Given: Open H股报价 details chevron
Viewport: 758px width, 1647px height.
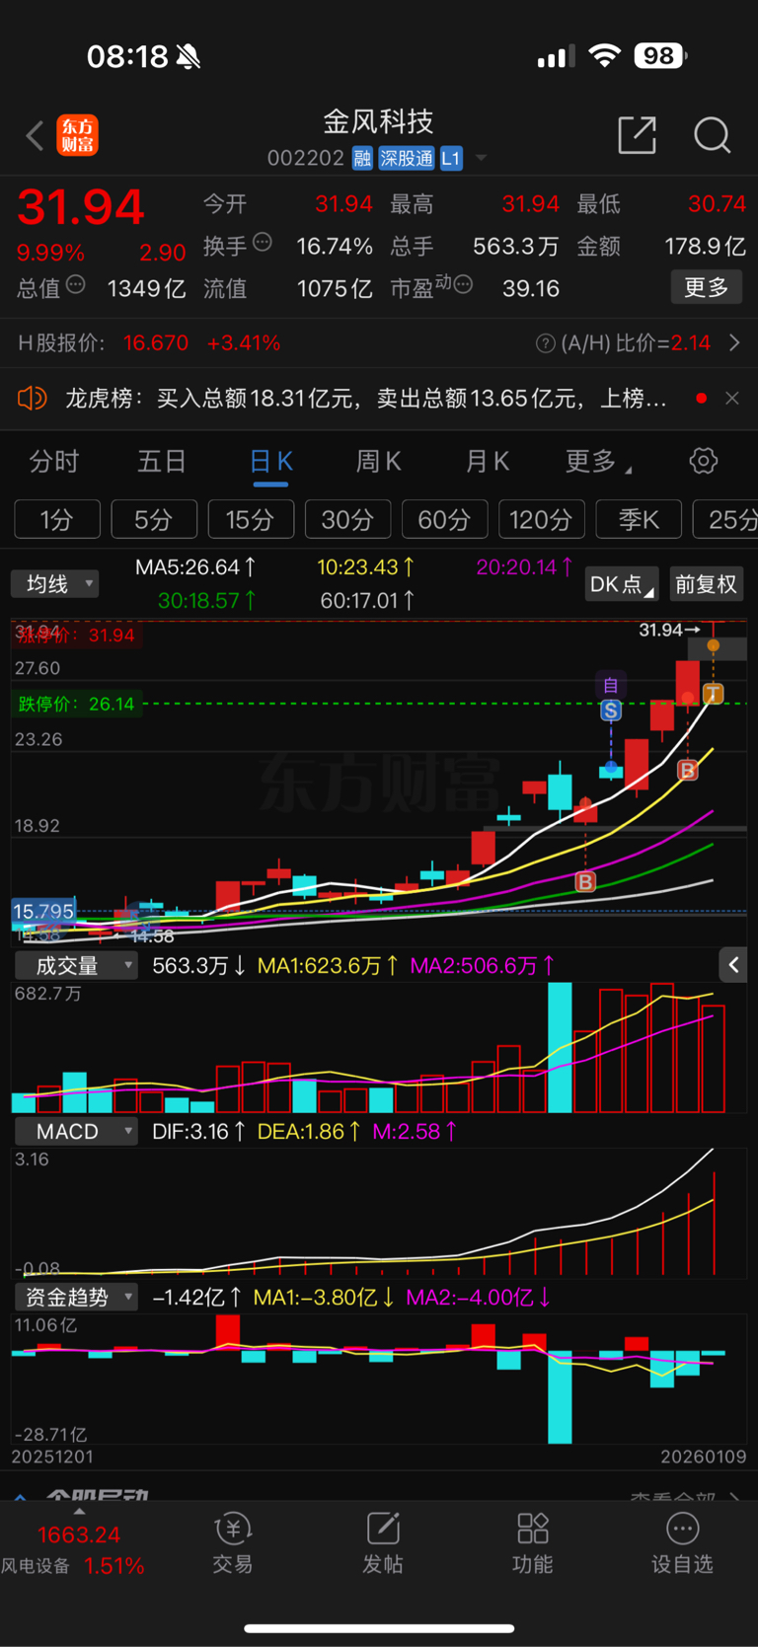Looking at the screenshot, I should coord(734,343).
